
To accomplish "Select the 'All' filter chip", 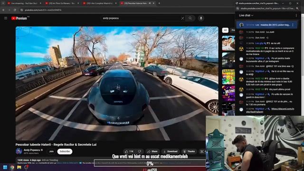I will (225, 30).
